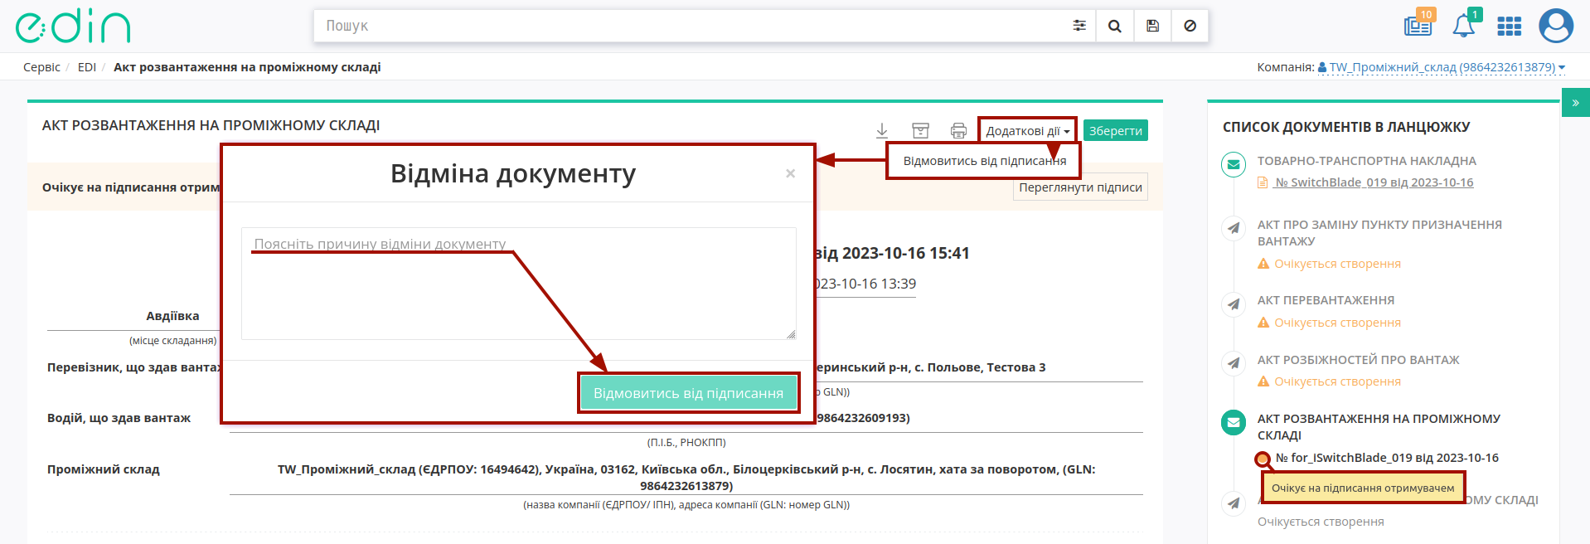Click Очікується створення under Акт про заміну
This screenshot has height=544, width=1590.
(1337, 264)
